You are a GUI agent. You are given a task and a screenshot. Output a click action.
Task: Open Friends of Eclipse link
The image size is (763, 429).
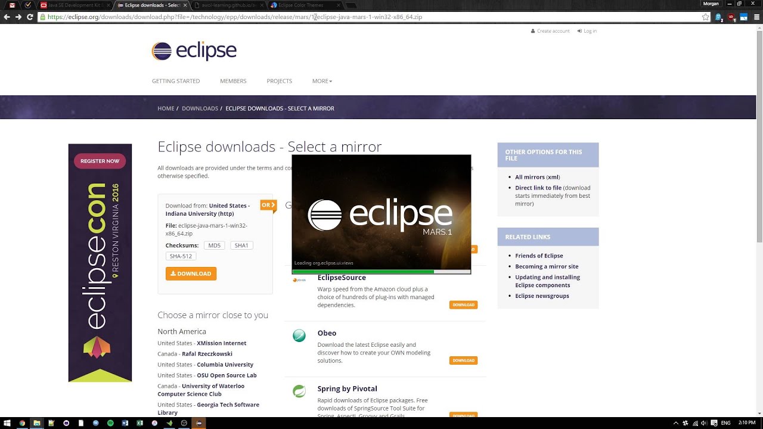(x=539, y=256)
